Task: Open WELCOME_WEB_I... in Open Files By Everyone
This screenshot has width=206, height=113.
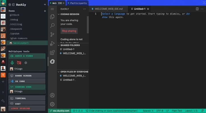Action: 73,76
